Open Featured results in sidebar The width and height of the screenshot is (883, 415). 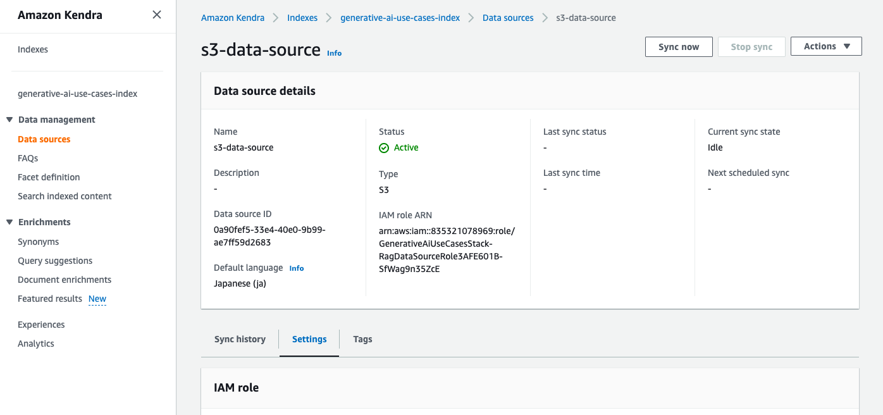[50, 299]
